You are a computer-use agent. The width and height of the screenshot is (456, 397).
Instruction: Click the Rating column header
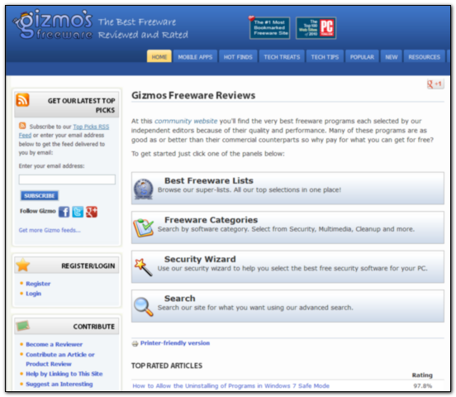(x=422, y=375)
